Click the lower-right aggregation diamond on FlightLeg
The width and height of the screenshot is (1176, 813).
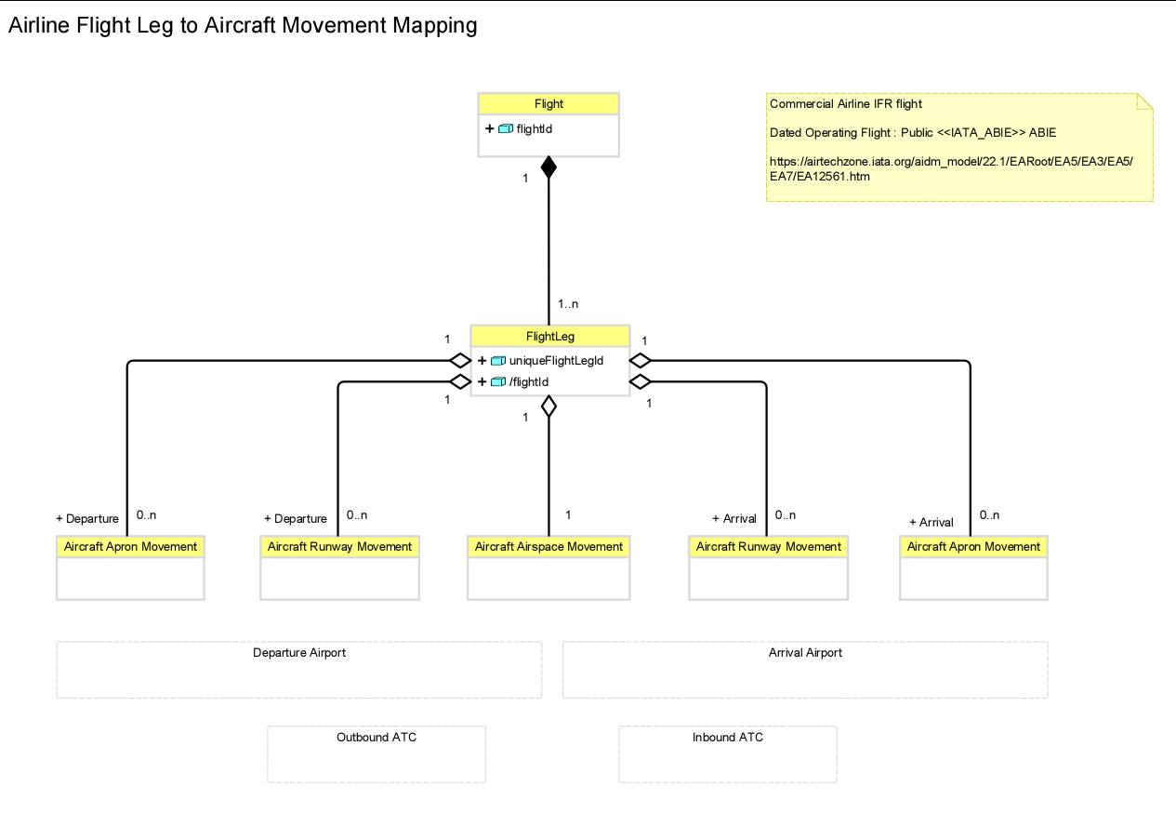(641, 381)
